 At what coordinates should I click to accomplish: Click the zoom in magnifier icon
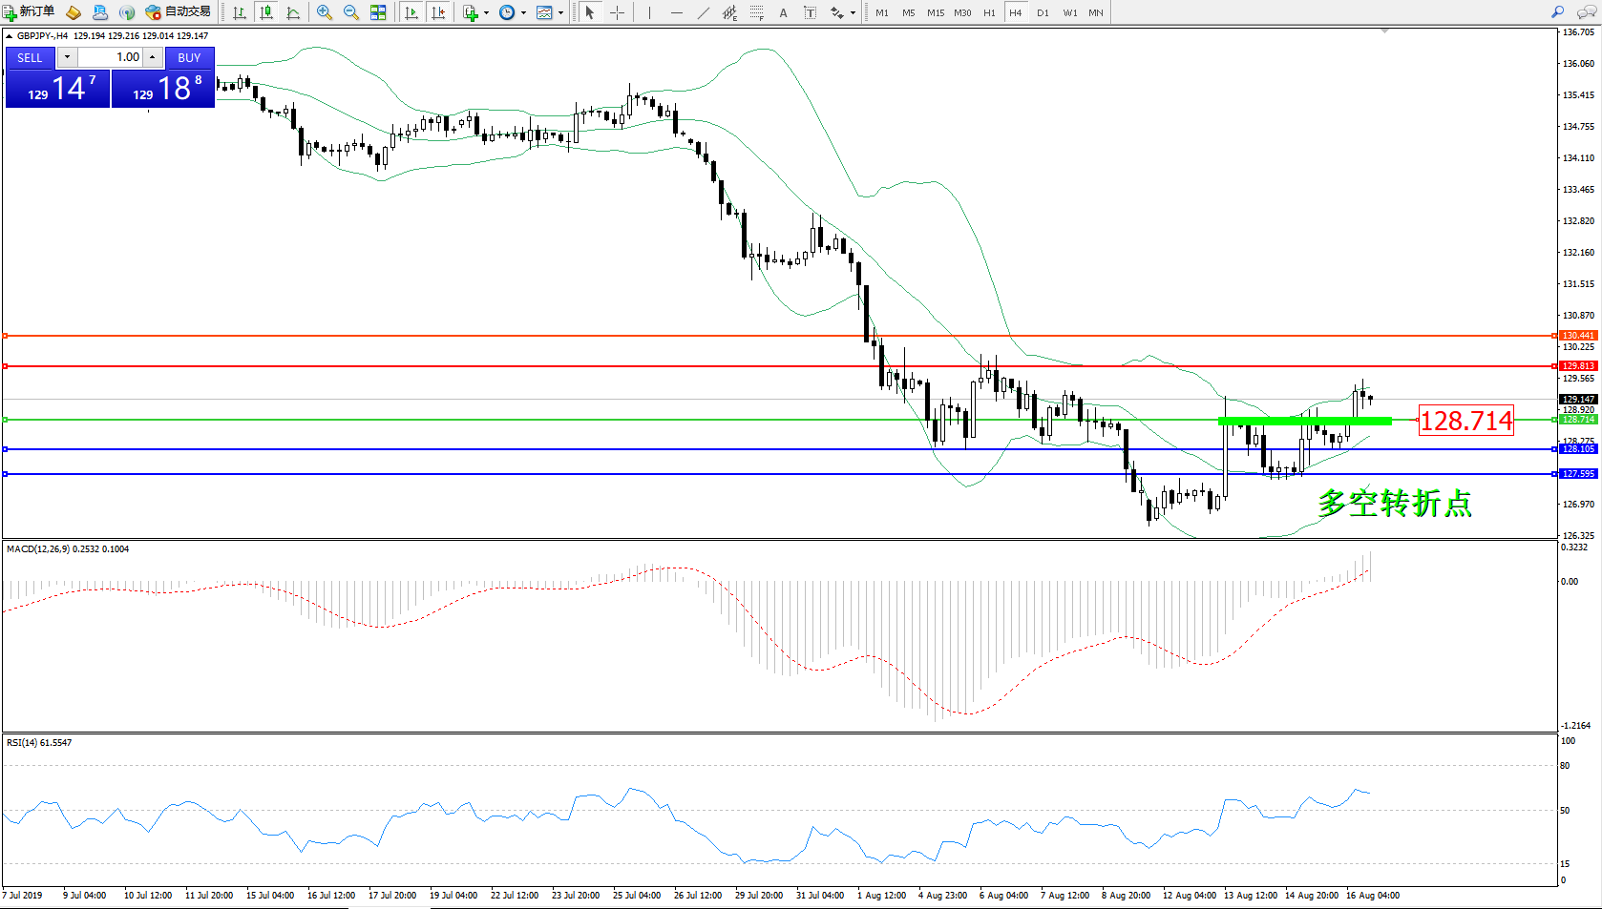[x=325, y=12]
